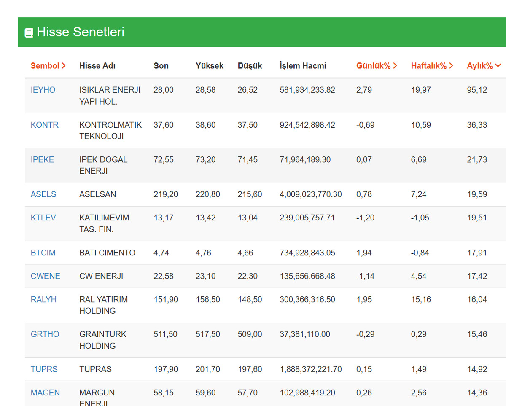The height and width of the screenshot is (406, 506).
Task: Click GRTHO volume 37,381,110.00
Action: click(x=305, y=334)
